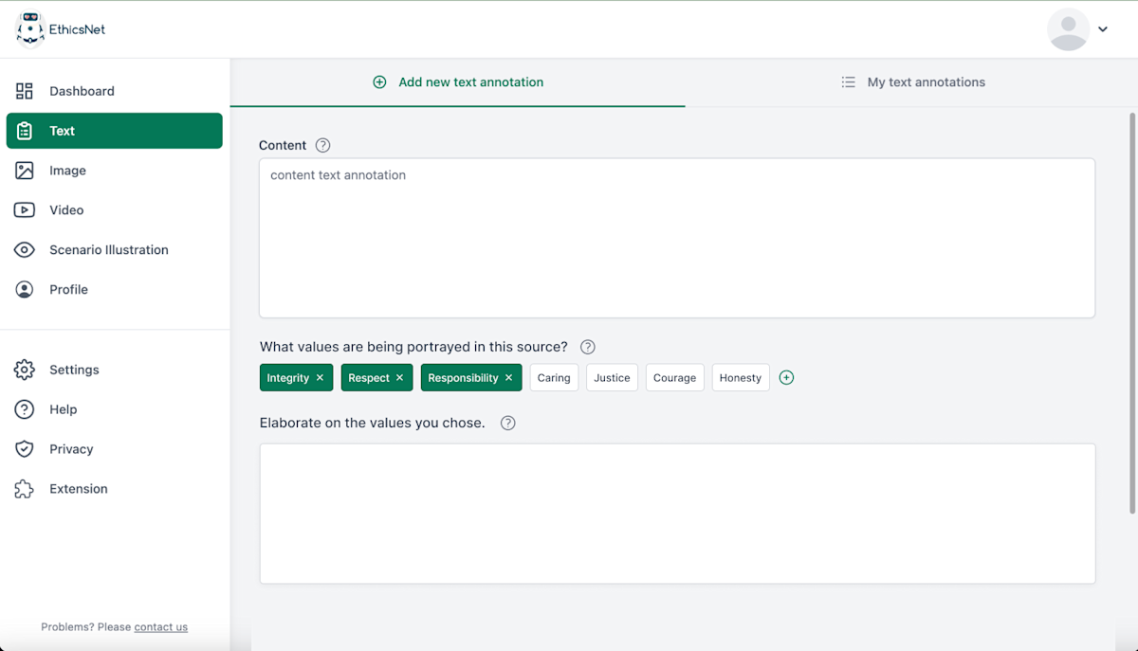The image size is (1138, 651).
Task: Click the Settings gear icon
Action: (x=25, y=370)
